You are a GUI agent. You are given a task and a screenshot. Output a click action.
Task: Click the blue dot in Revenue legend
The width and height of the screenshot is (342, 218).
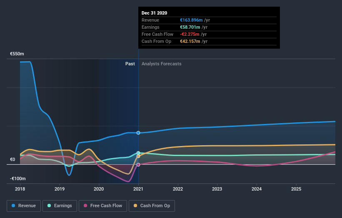[x=13, y=206]
